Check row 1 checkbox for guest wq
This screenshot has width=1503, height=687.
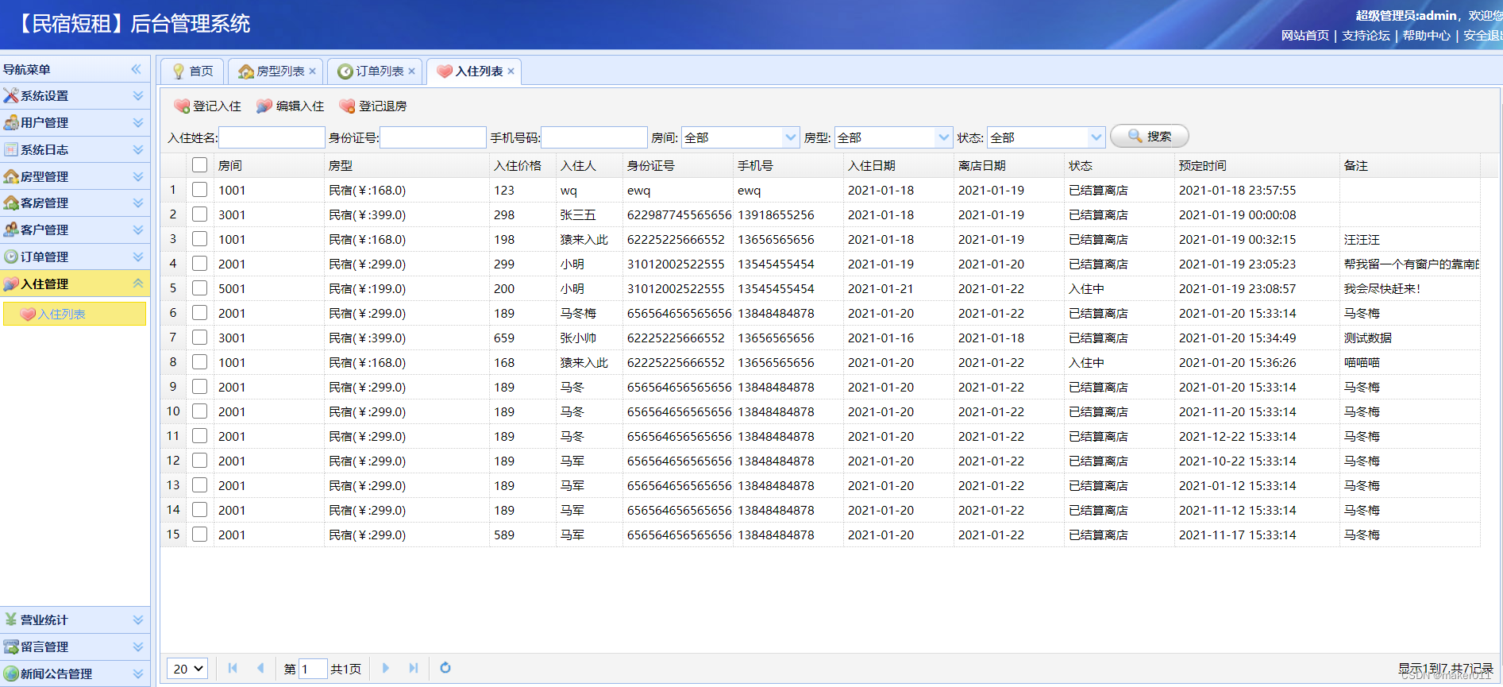tap(200, 190)
